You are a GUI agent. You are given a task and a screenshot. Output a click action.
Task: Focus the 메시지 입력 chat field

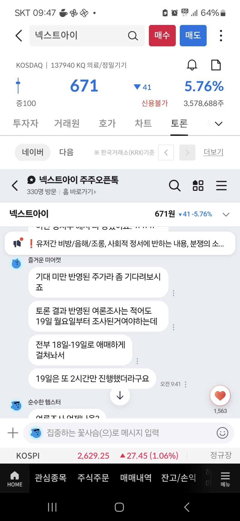pos(129,433)
